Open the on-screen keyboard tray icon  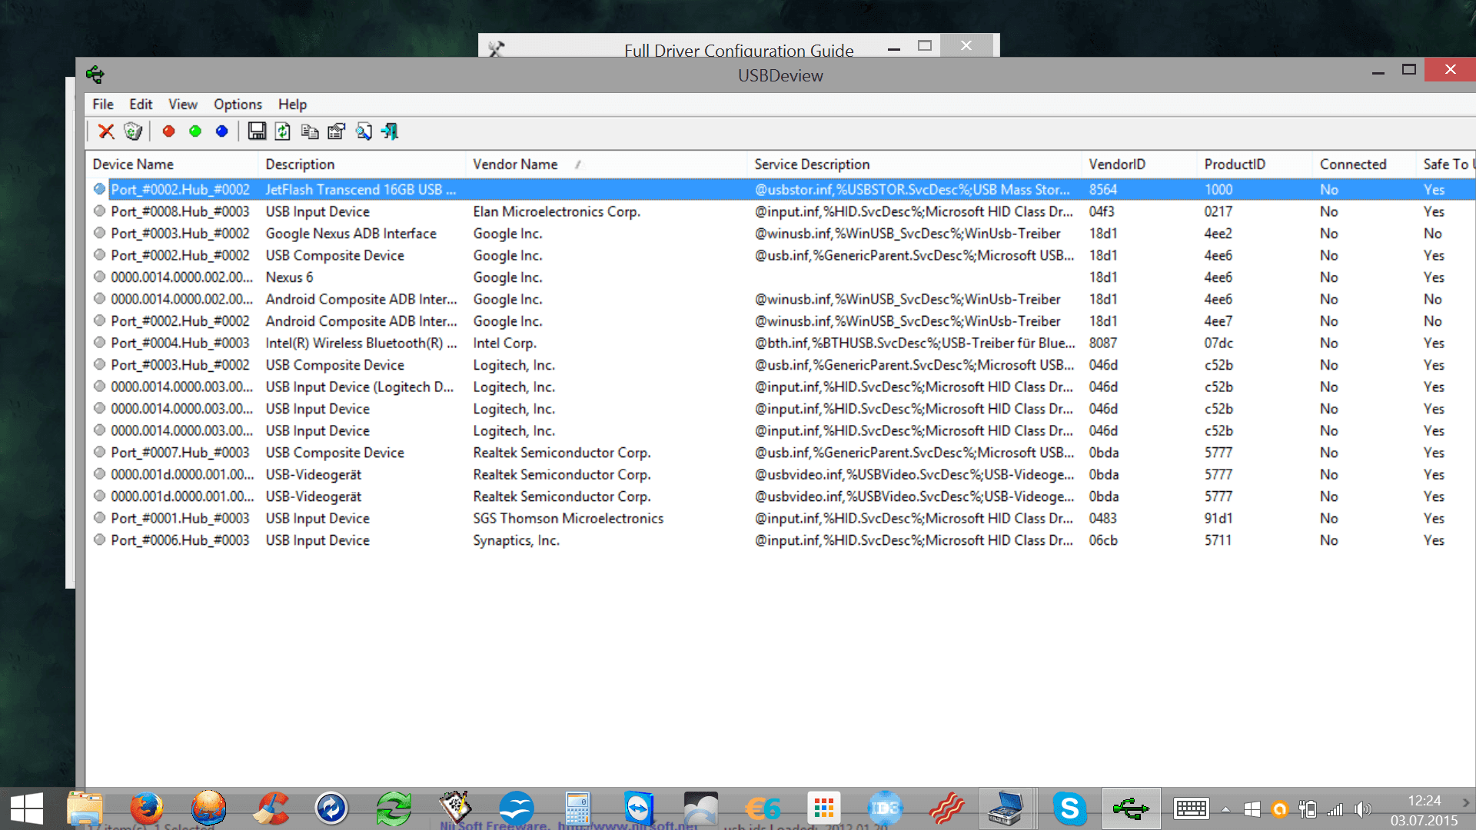coord(1192,809)
